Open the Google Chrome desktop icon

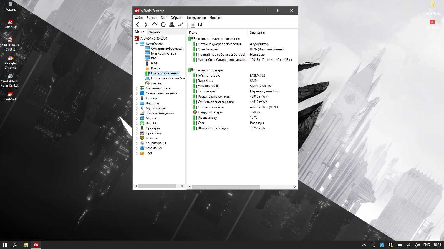click(x=10, y=63)
